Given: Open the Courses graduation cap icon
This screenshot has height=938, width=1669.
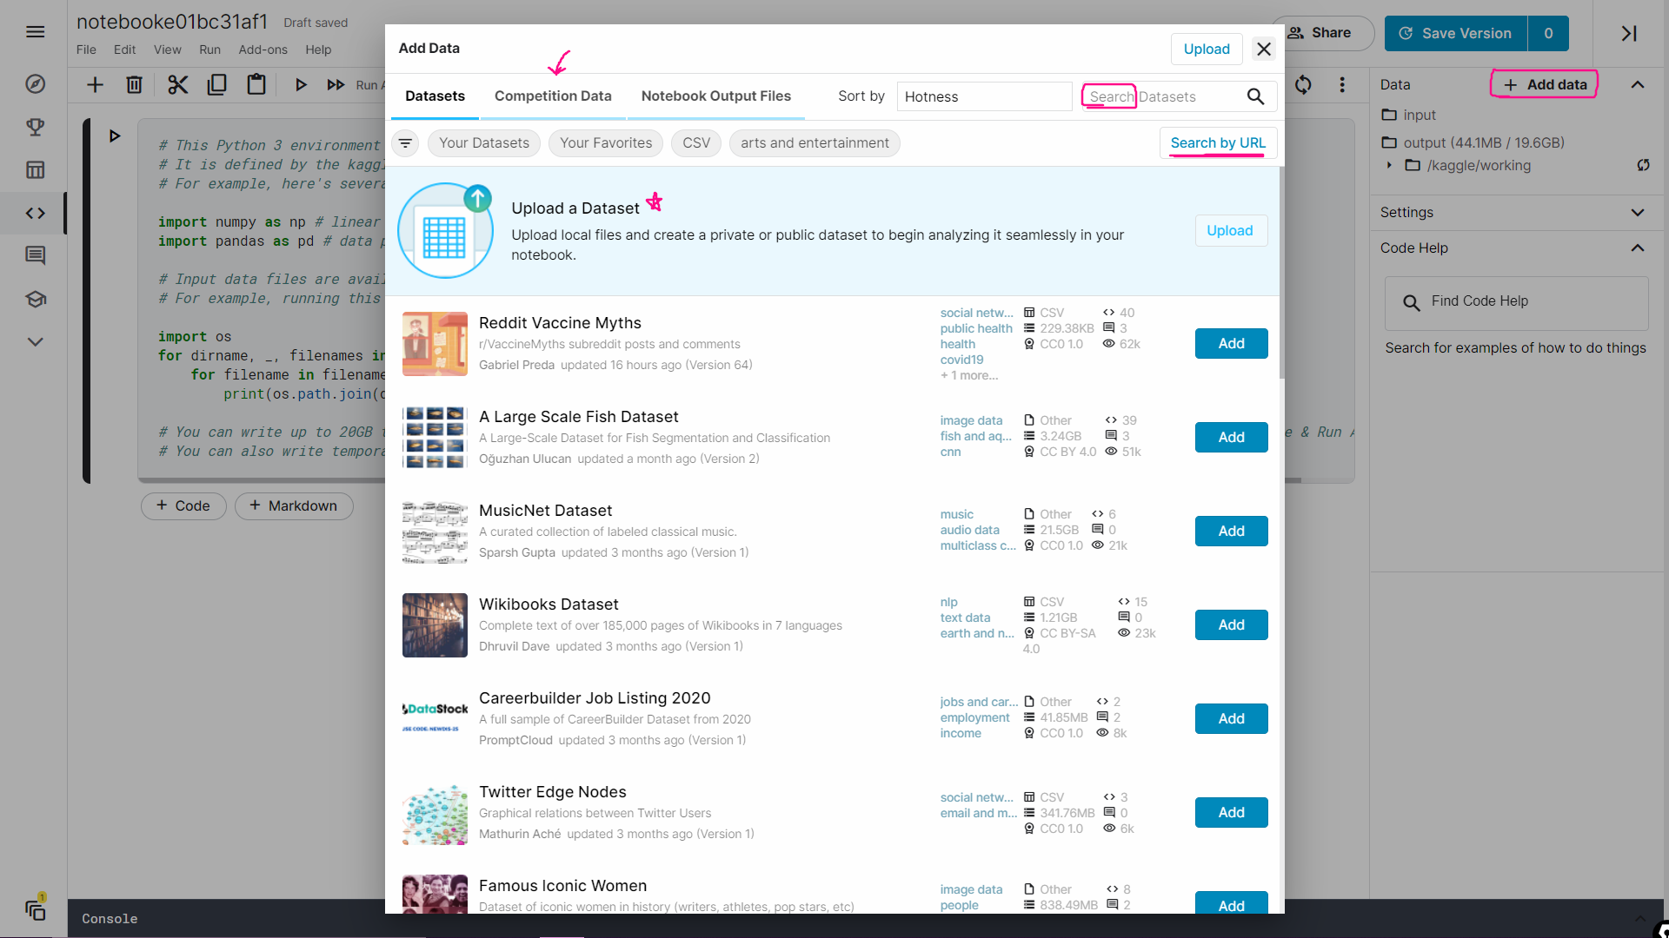Looking at the screenshot, I should (35, 299).
